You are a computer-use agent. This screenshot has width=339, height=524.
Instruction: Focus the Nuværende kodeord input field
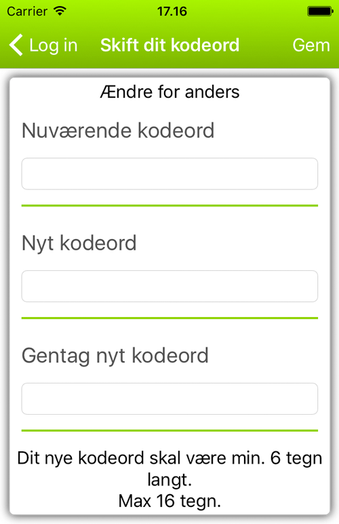(x=169, y=174)
